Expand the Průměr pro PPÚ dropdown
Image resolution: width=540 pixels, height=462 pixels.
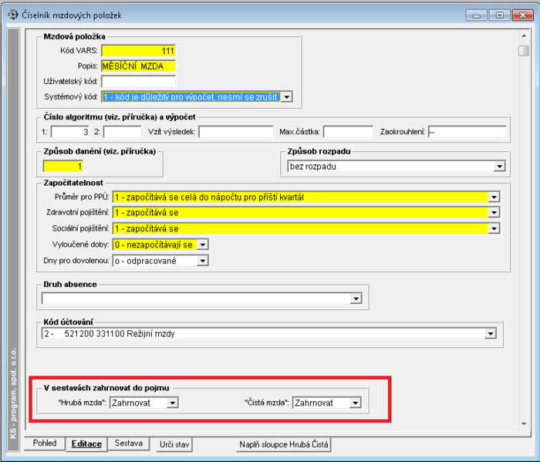click(494, 197)
